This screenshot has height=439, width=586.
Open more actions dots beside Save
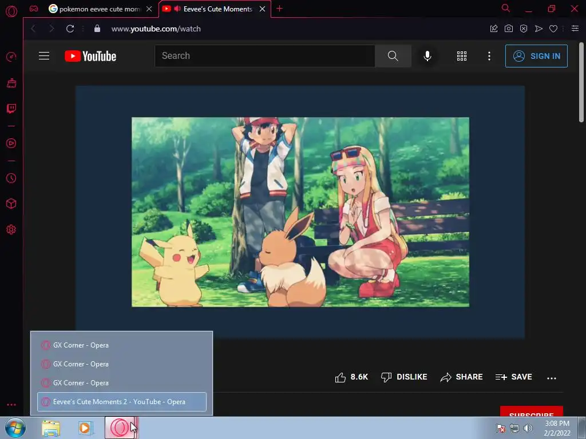552,378
